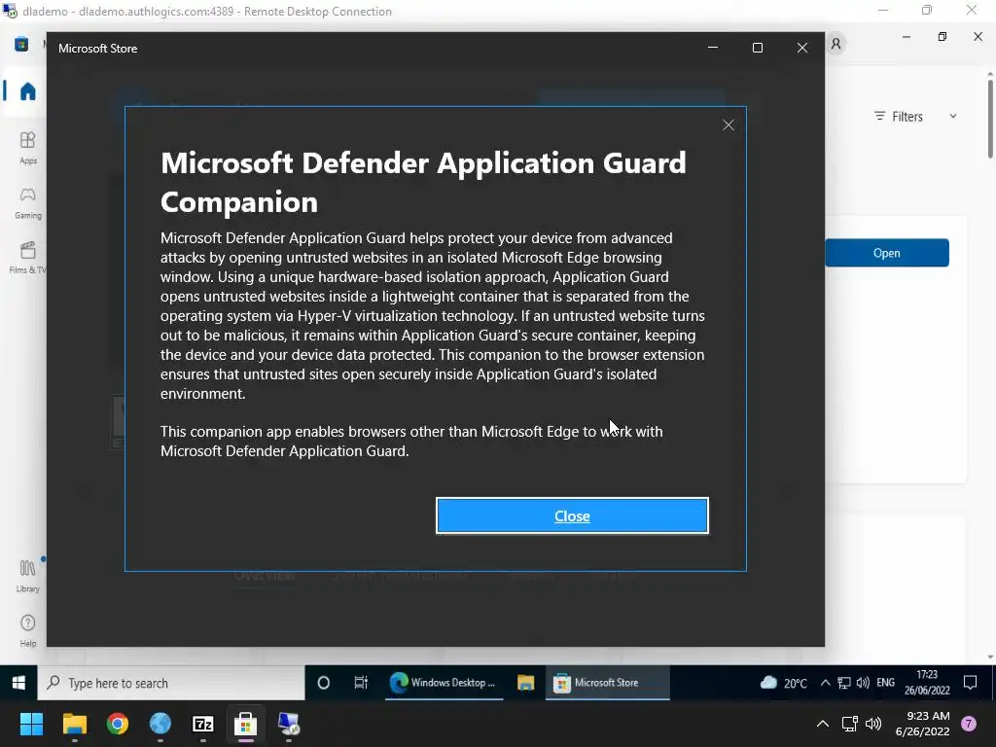Open Gaming section in Store sidebar
The height and width of the screenshot is (747, 996).
coord(28,202)
